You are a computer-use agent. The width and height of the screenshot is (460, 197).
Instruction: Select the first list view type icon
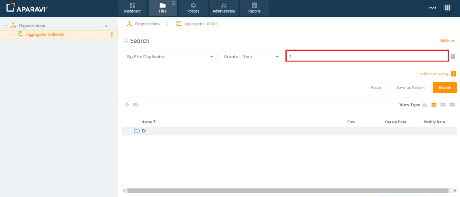[x=425, y=105]
